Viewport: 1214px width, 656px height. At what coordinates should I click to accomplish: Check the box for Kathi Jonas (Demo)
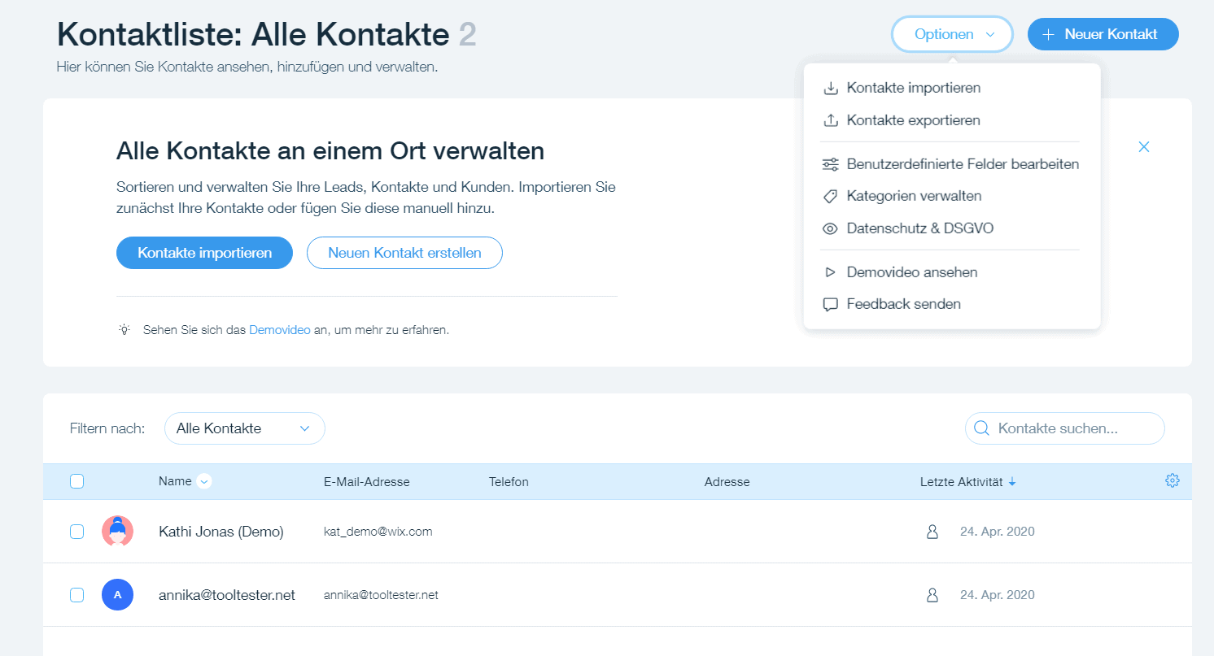[76, 532]
